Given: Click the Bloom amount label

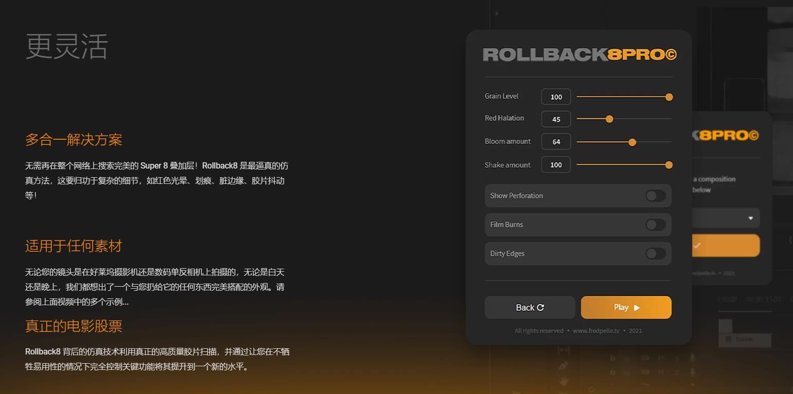Looking at the screenshot, I should pyautogui.click(x=508, y=141).
